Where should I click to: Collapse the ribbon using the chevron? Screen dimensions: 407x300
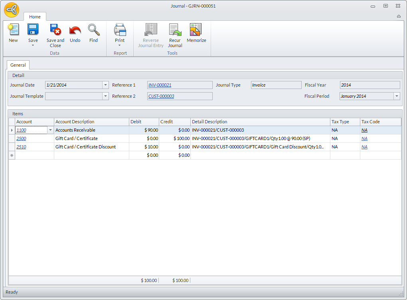(x=399, y=16)
